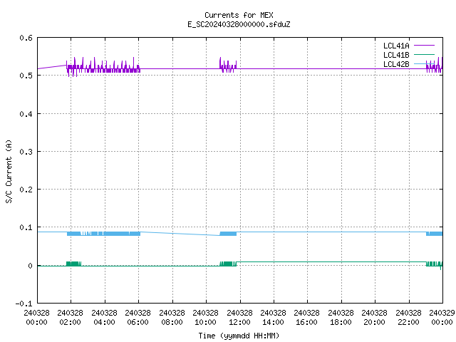Click the 0 y-axis tick label
The image size is (456, 342).
30,266
